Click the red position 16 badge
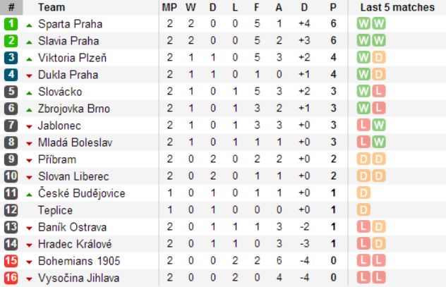The image size is (446, 287). coord(11,278)
